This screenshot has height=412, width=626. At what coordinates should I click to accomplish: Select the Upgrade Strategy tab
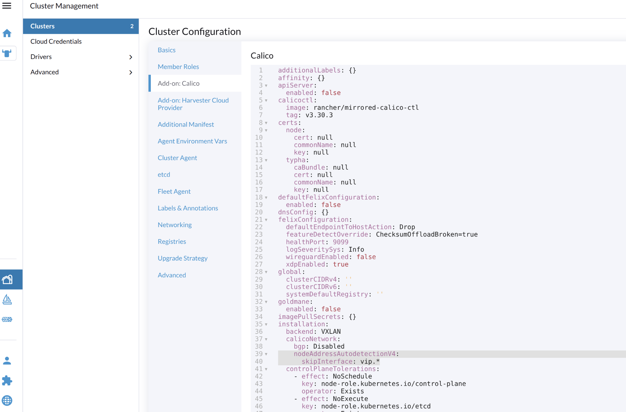point(182,258)
